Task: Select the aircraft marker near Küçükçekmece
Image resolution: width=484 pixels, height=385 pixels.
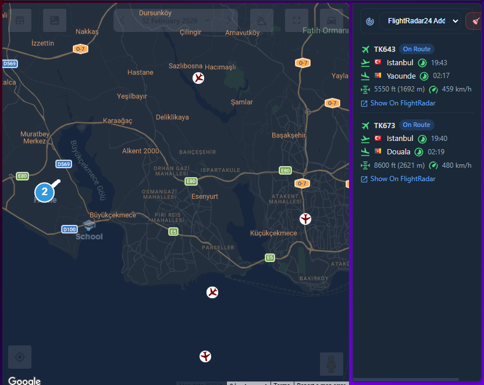Action: tap(305, 219)
